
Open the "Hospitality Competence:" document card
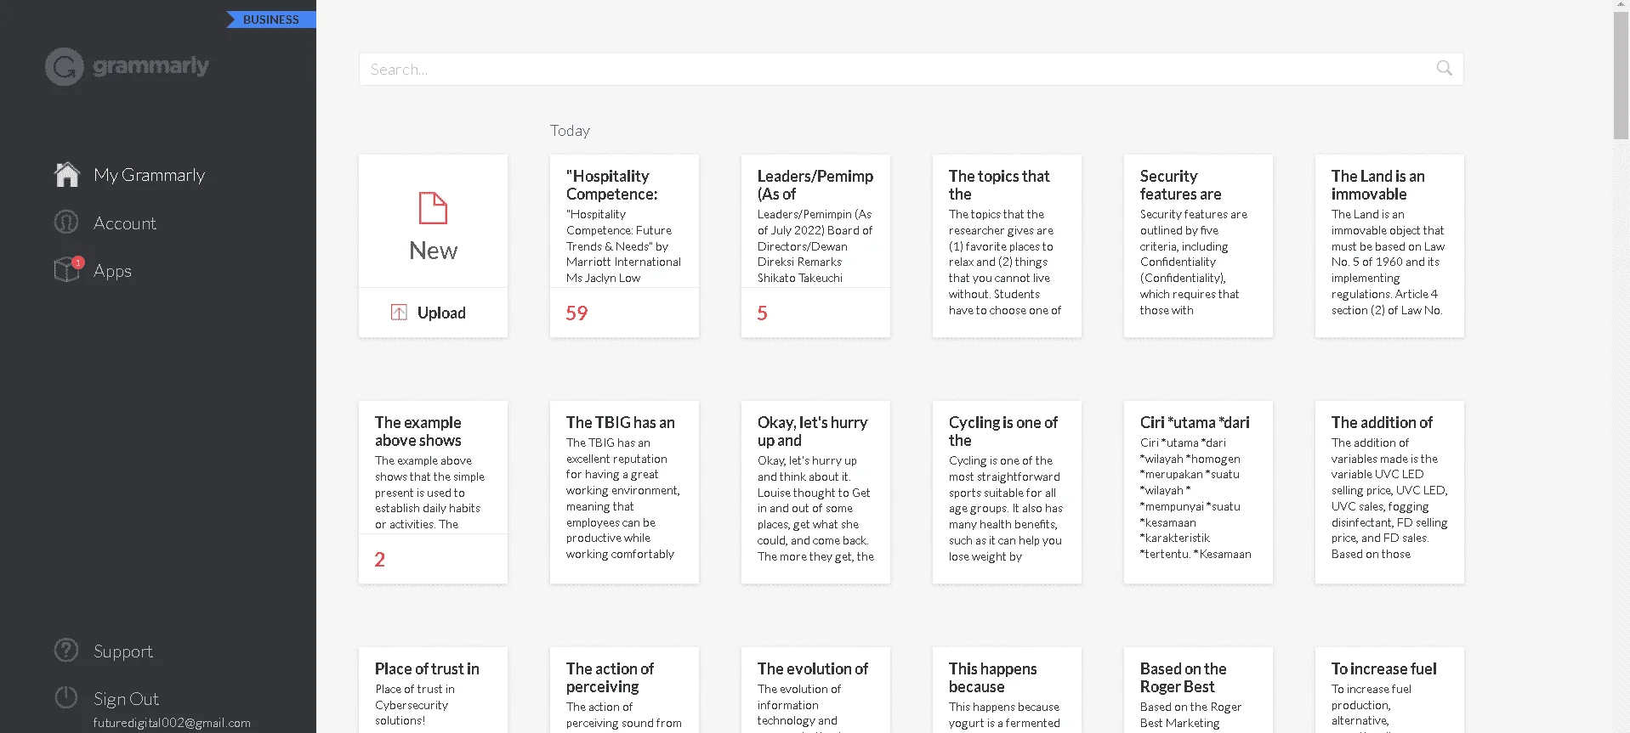[624, 245]
